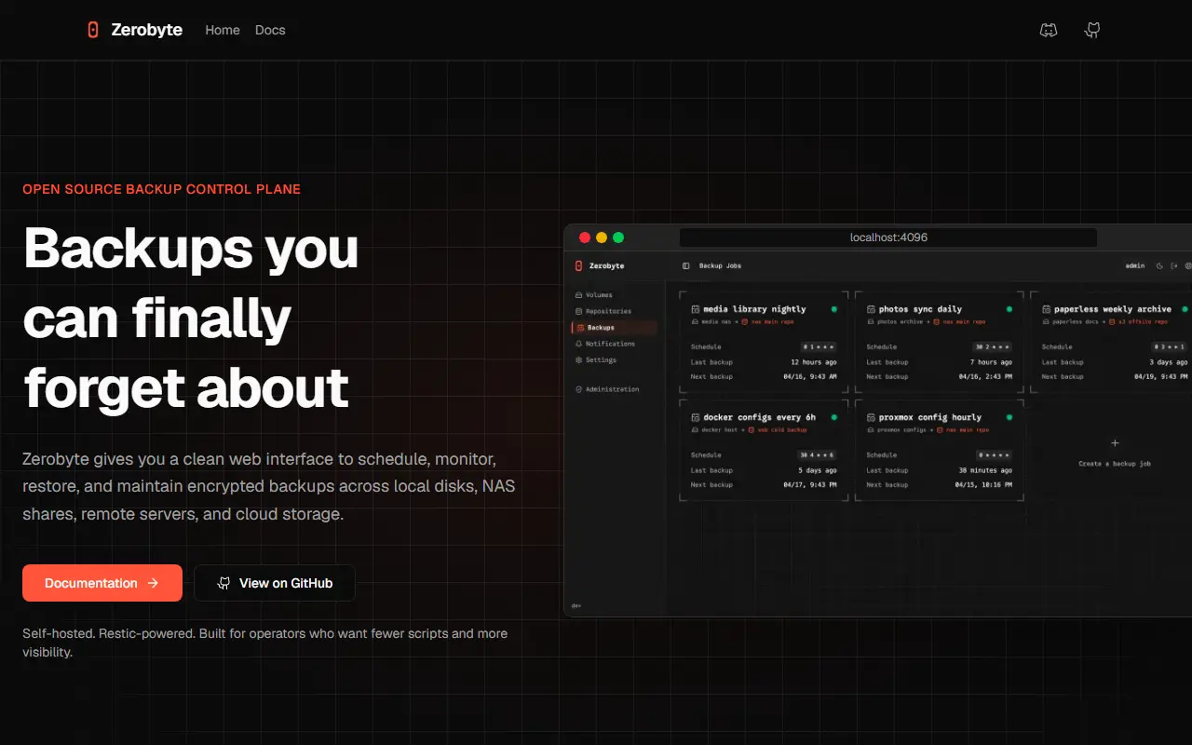
Task: Open the paperless weekly archive backup card
Action: click(x=1111, y=342)
